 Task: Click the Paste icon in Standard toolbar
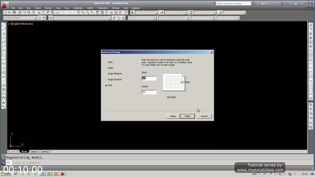[48, 12]
